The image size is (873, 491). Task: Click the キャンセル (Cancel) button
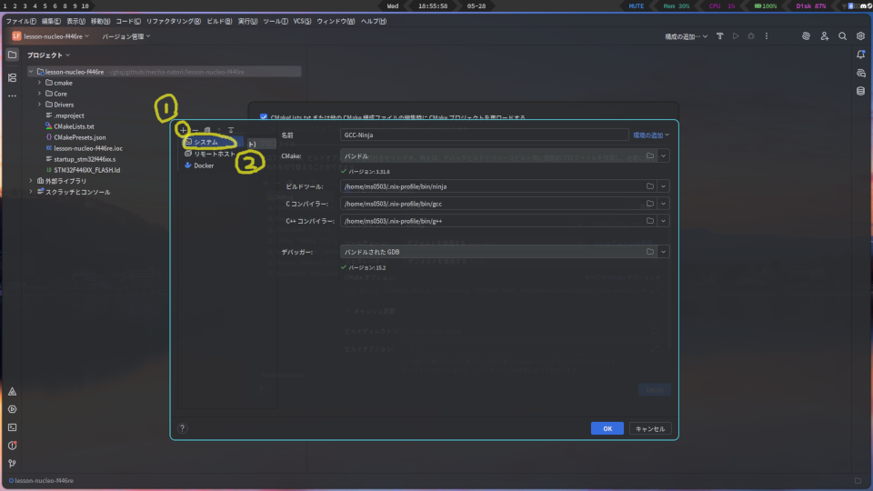pyautogui.click(x=650, y=428)
